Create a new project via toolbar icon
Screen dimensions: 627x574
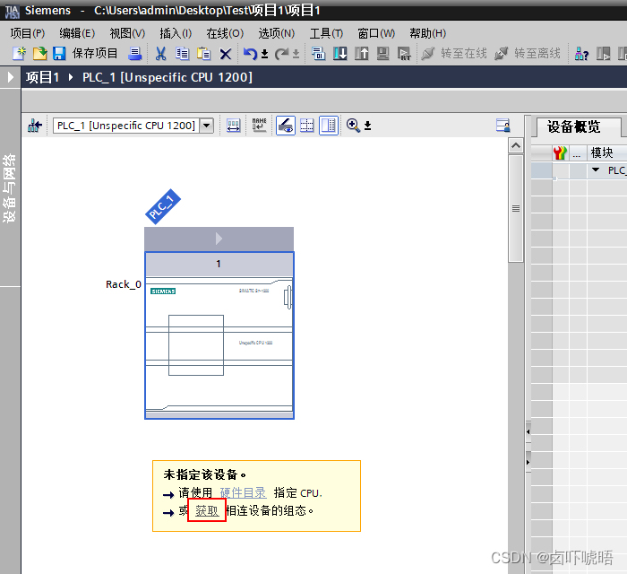(x=19, y=53)
